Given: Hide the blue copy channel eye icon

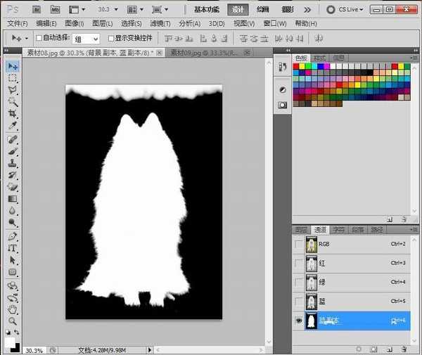Looking at the screenshot, I should pyautogui.click(x=299, y=321).
